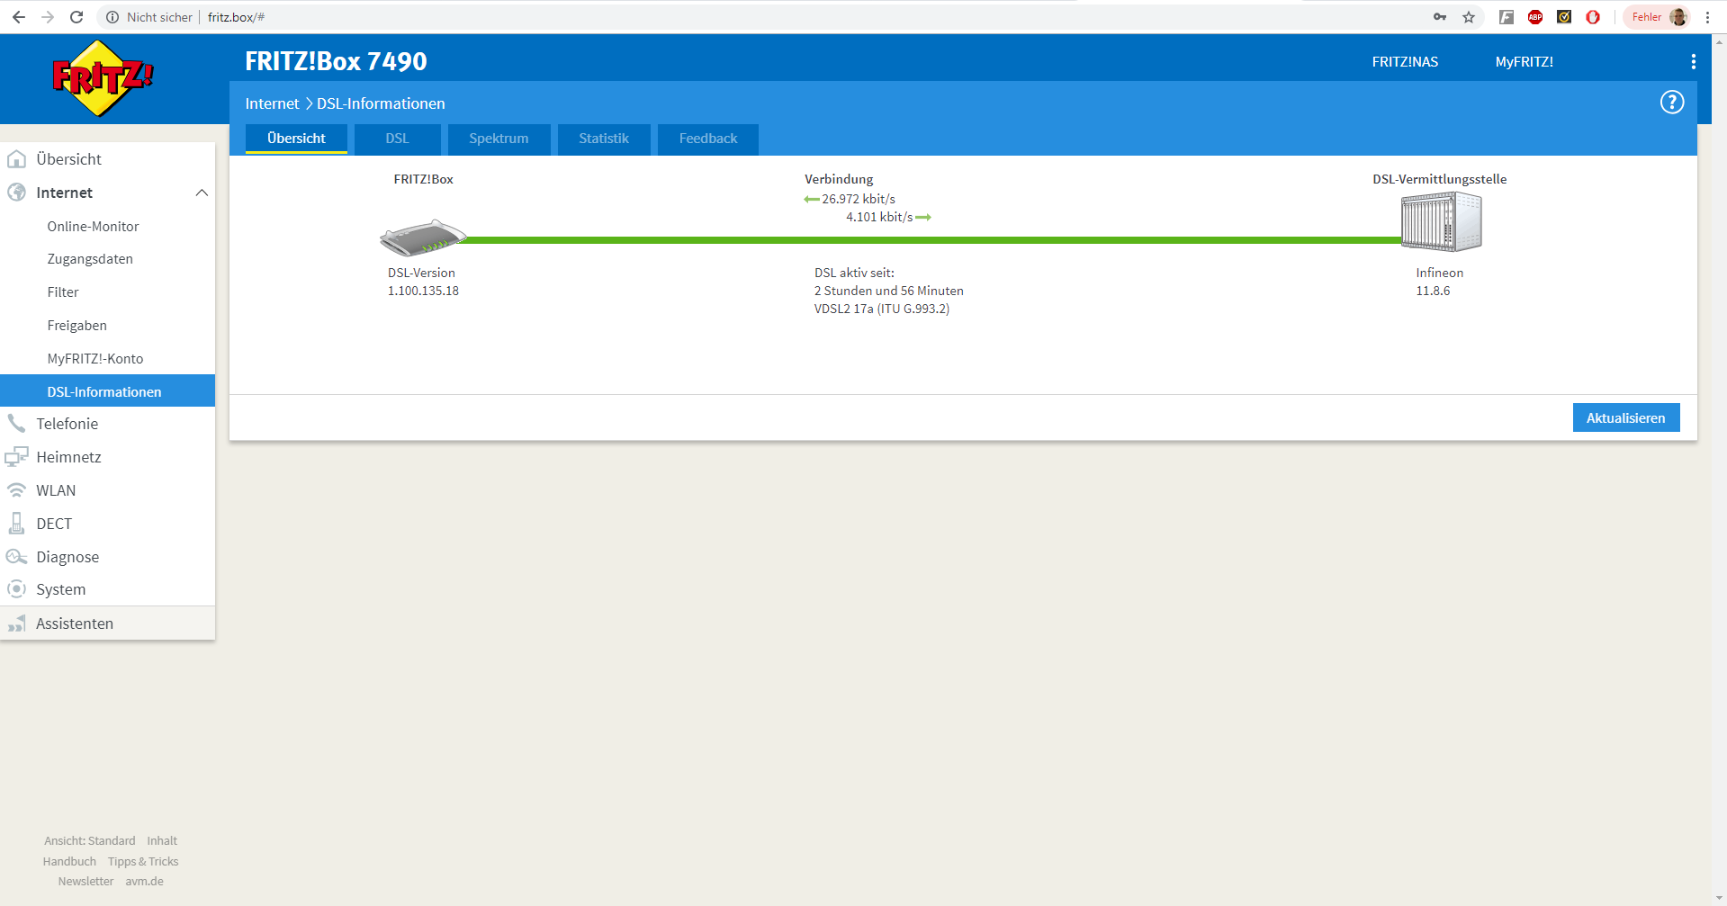Open Freigaben in the sidebar

[77, 326]
